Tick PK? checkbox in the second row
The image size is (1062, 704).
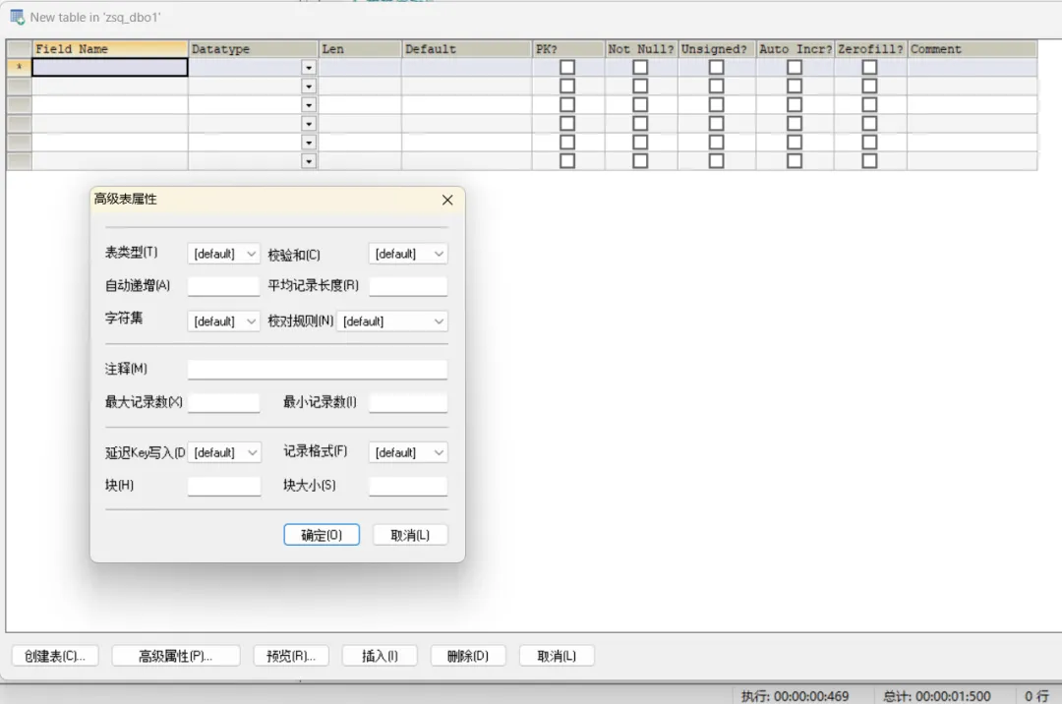[567, 86]
